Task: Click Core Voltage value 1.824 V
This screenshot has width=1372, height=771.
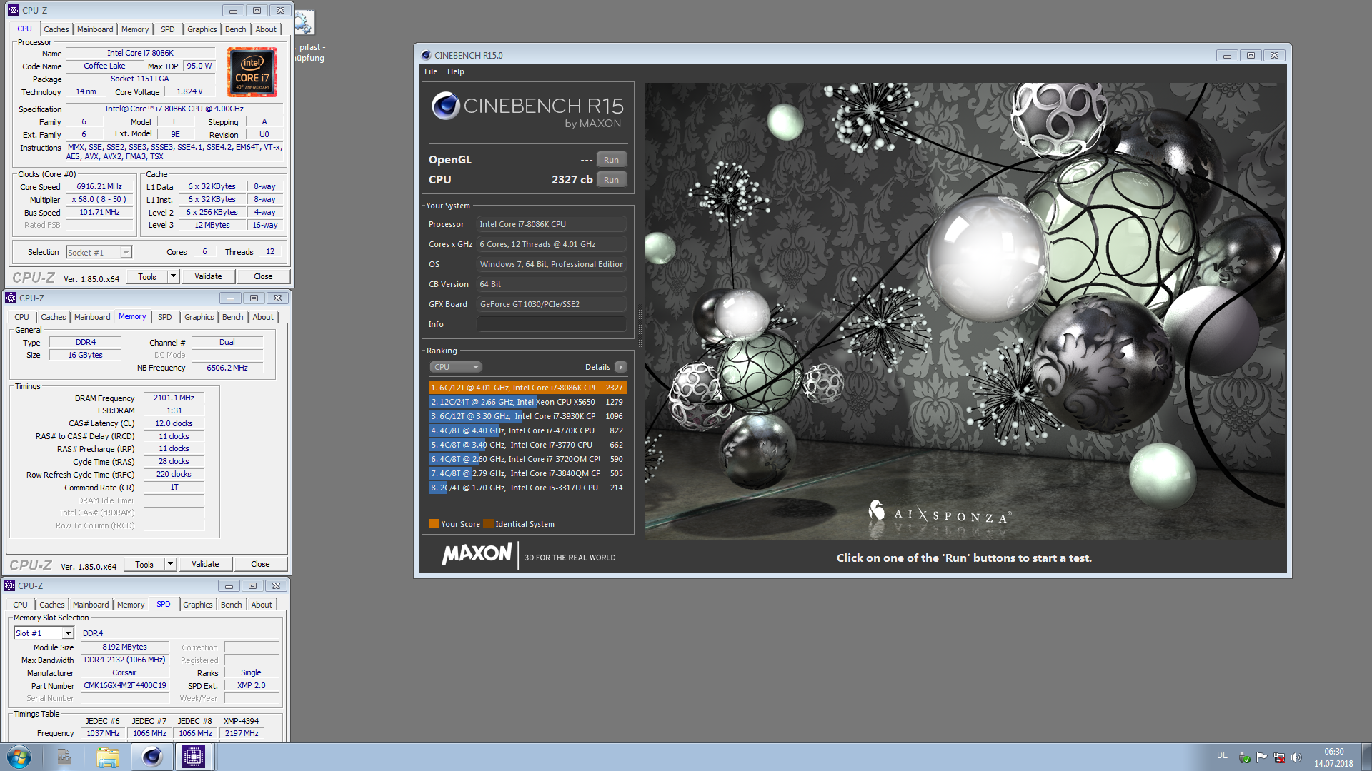Action: [189, 91]
